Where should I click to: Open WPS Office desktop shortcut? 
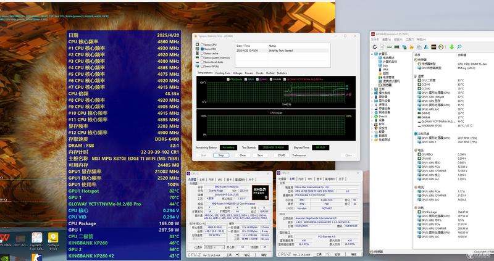(4, 240)
